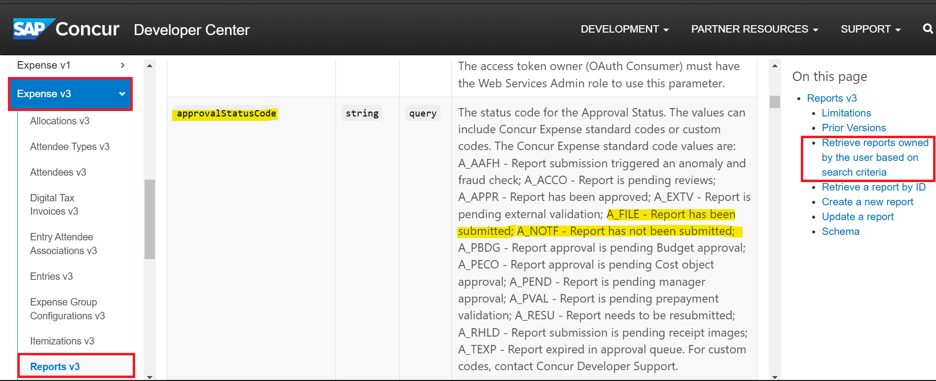Expand the Expense v1 sidebar section
Screen dimensions: 936x381
tap(71, 65)
